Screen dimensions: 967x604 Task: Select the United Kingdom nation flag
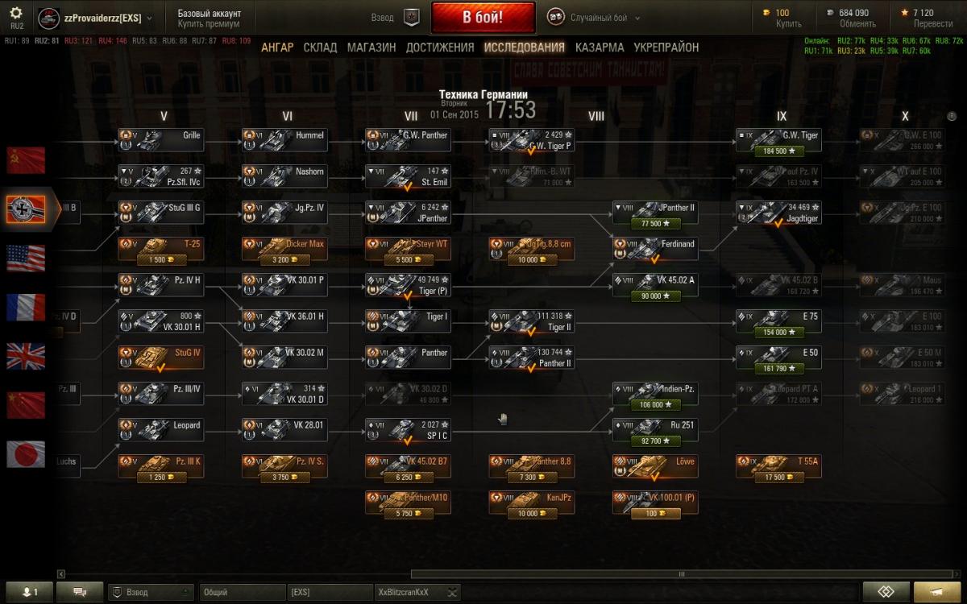coord(26,356)
